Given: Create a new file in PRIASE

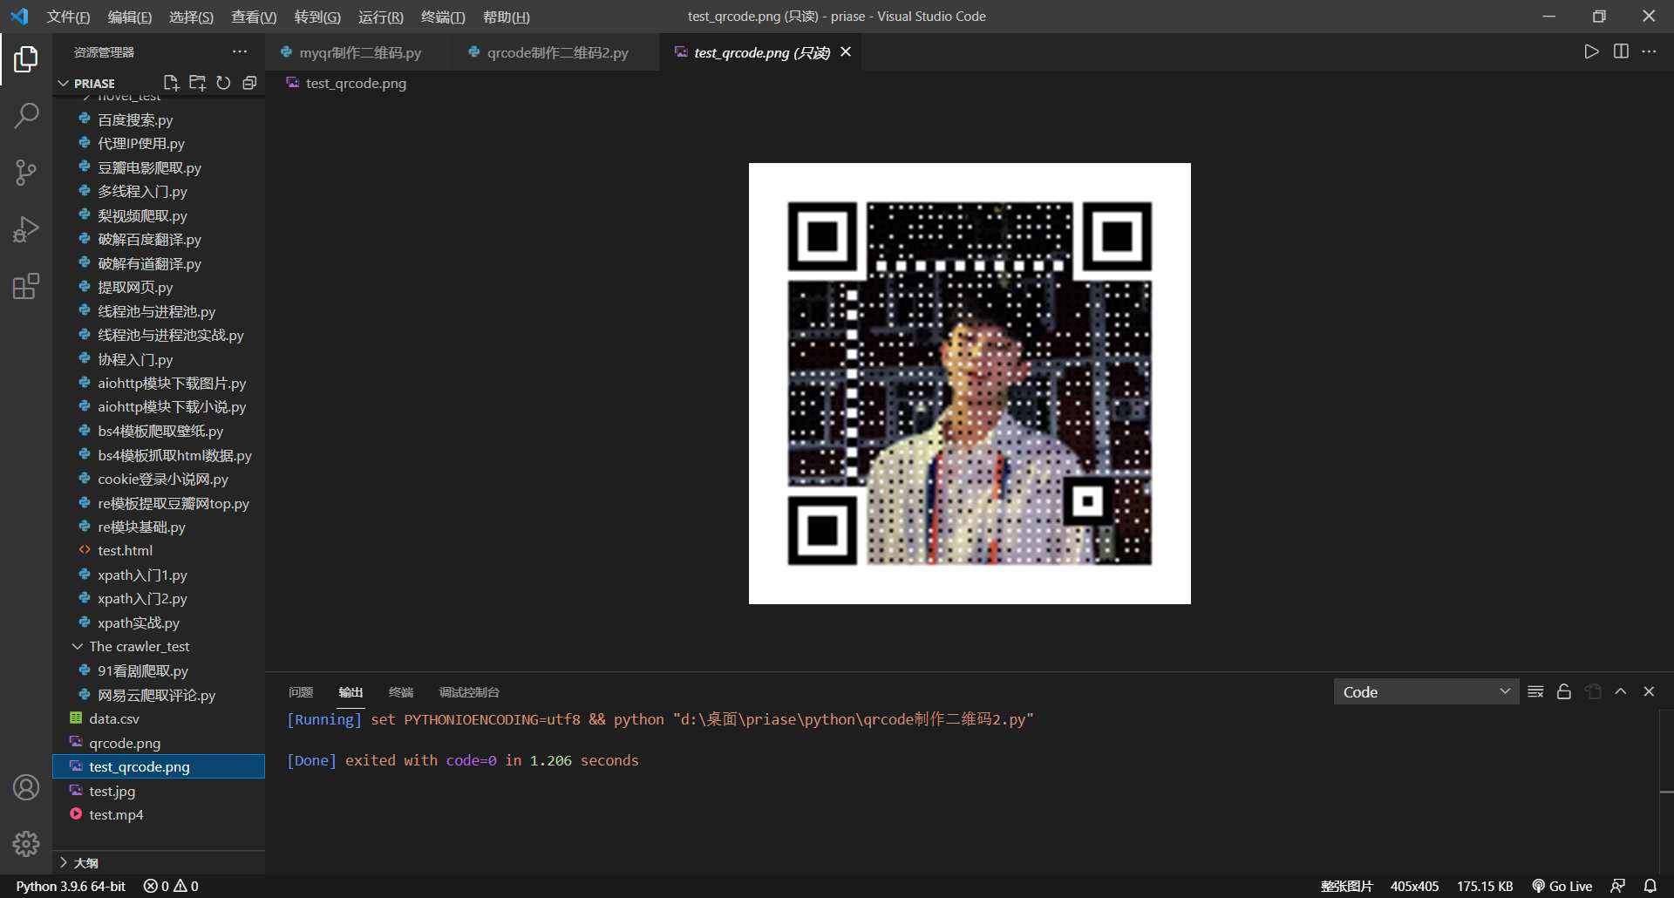Looking at the screenshot, I should [171, 83].
